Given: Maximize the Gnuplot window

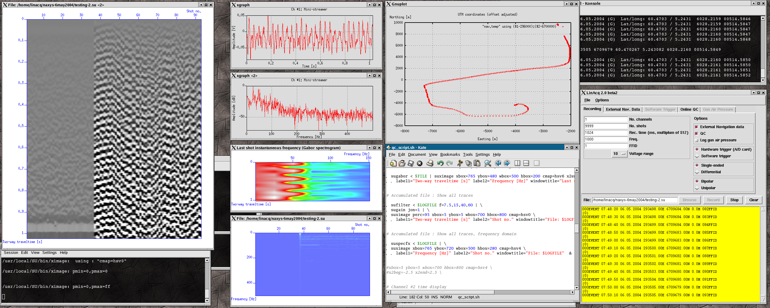Looking at the screenshot, I should click(571, 4).
